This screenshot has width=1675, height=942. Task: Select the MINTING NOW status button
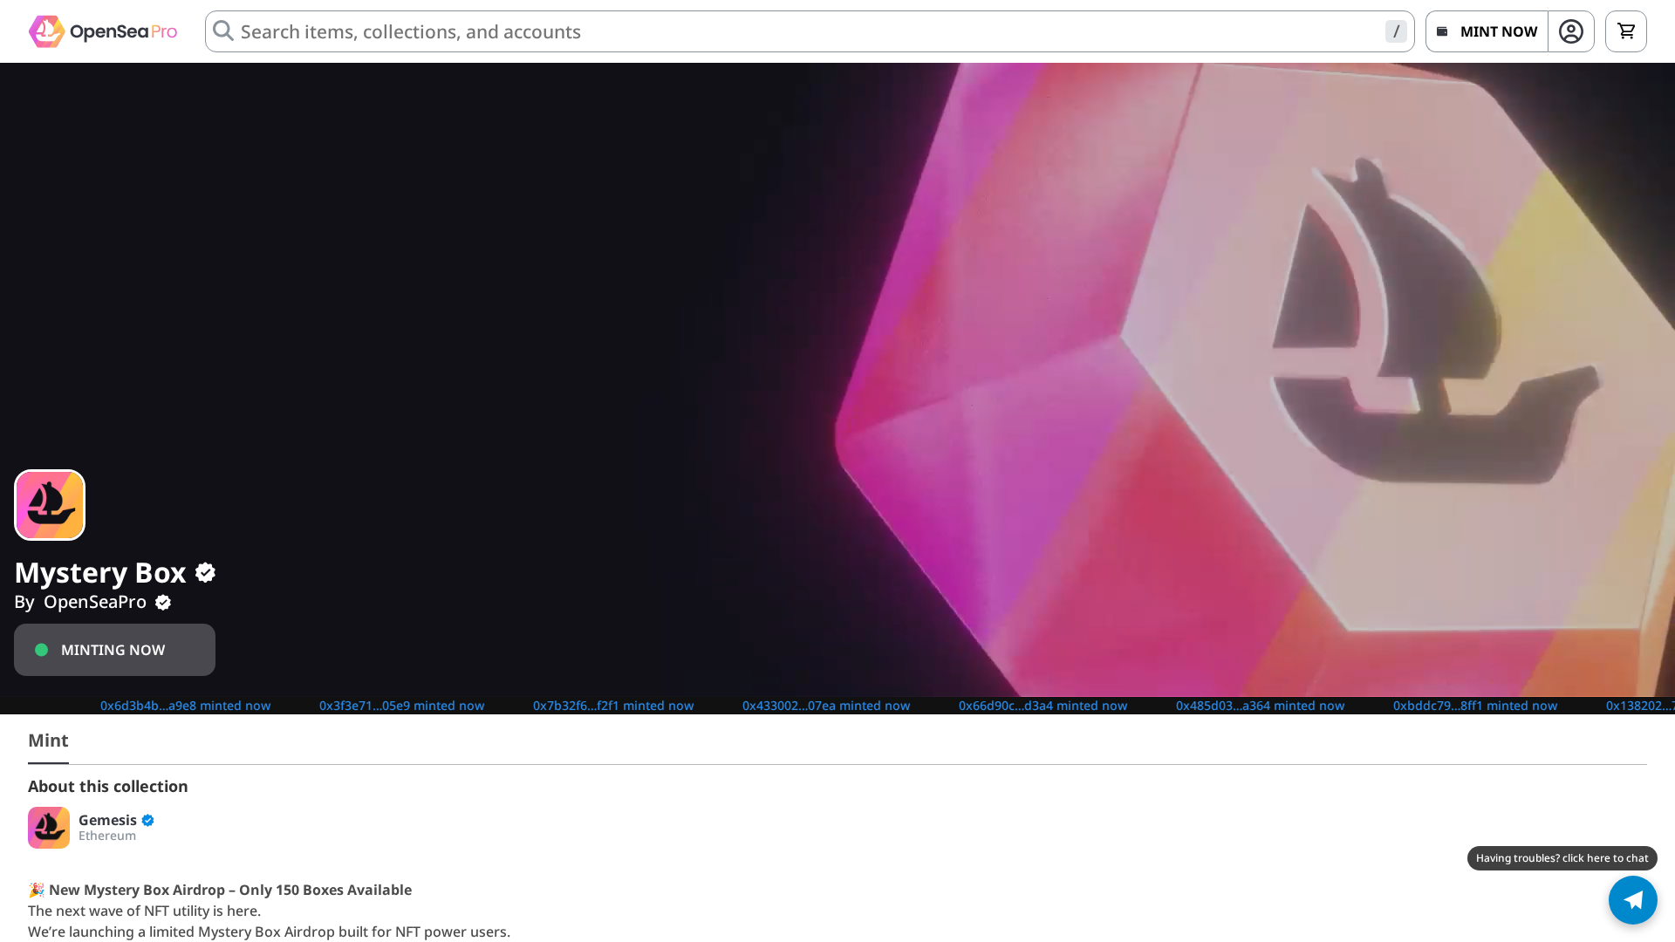click(114, 650)
